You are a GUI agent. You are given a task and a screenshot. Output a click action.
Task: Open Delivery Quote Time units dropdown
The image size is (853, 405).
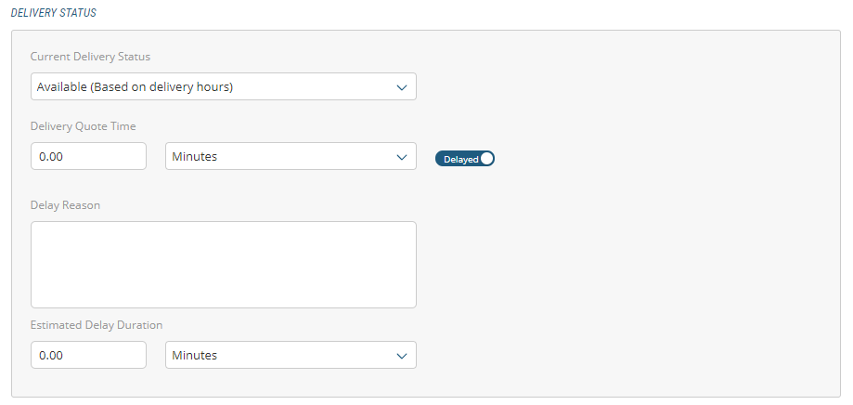290,156
